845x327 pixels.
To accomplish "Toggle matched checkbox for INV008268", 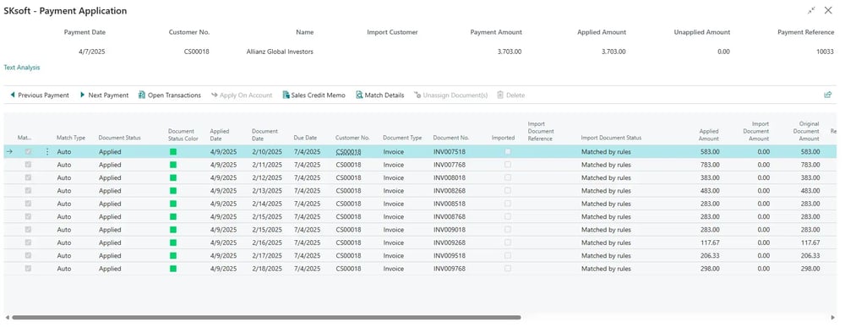I will click(28, 191).
